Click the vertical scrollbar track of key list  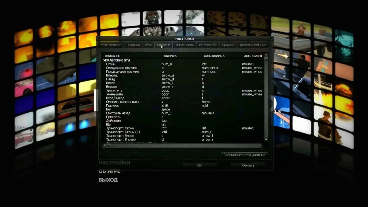[x=266, y=98]
